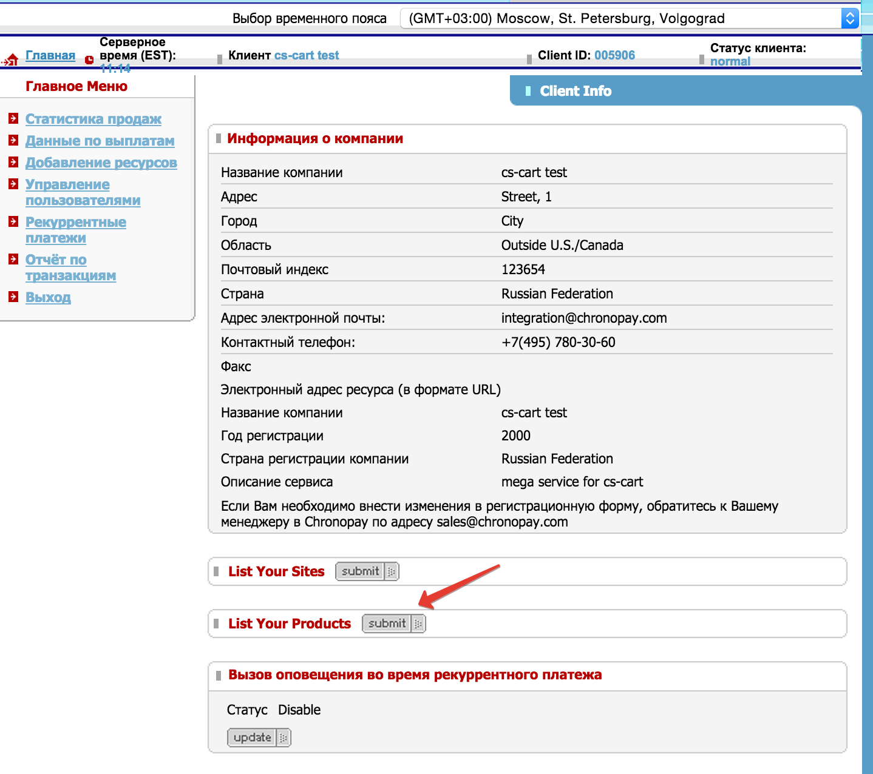Open Статистика продаж menu link
The height and width of the screenshot is (774, 873).
coord(93,119)
